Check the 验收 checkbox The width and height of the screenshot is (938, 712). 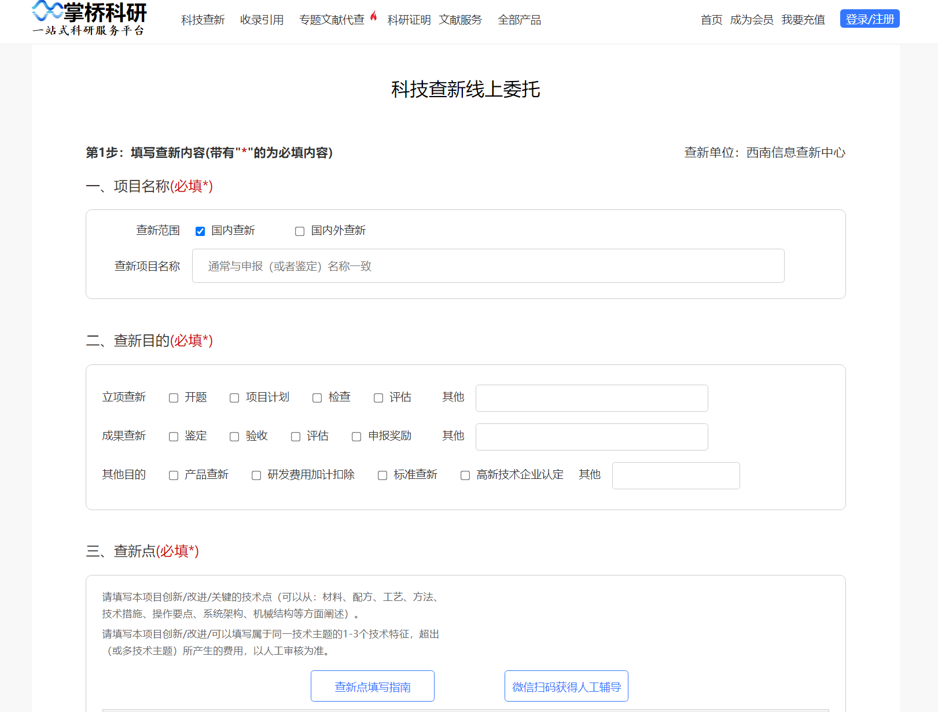click(234, 437)
